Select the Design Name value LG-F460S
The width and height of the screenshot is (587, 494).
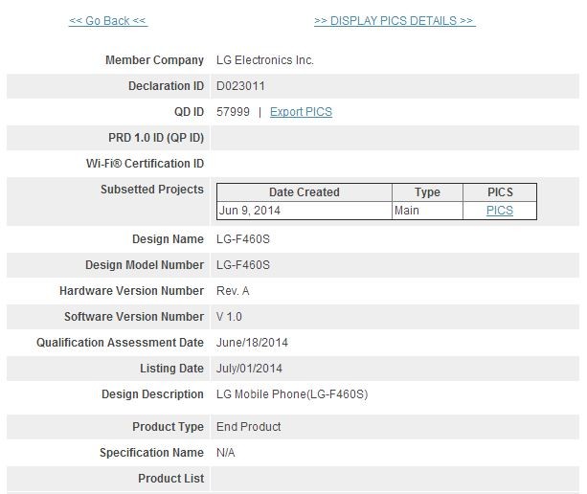[x=243, y=239]
